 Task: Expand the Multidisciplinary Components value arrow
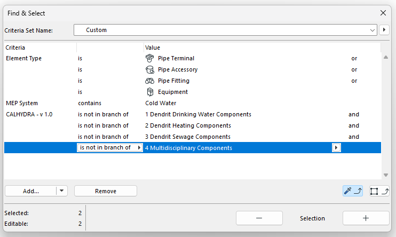[x=336, y=148]
